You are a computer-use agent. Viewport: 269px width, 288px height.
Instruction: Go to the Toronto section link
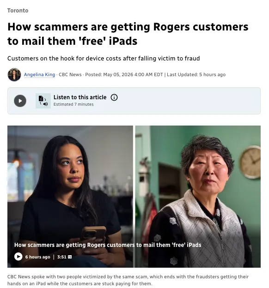coord(18,11)
